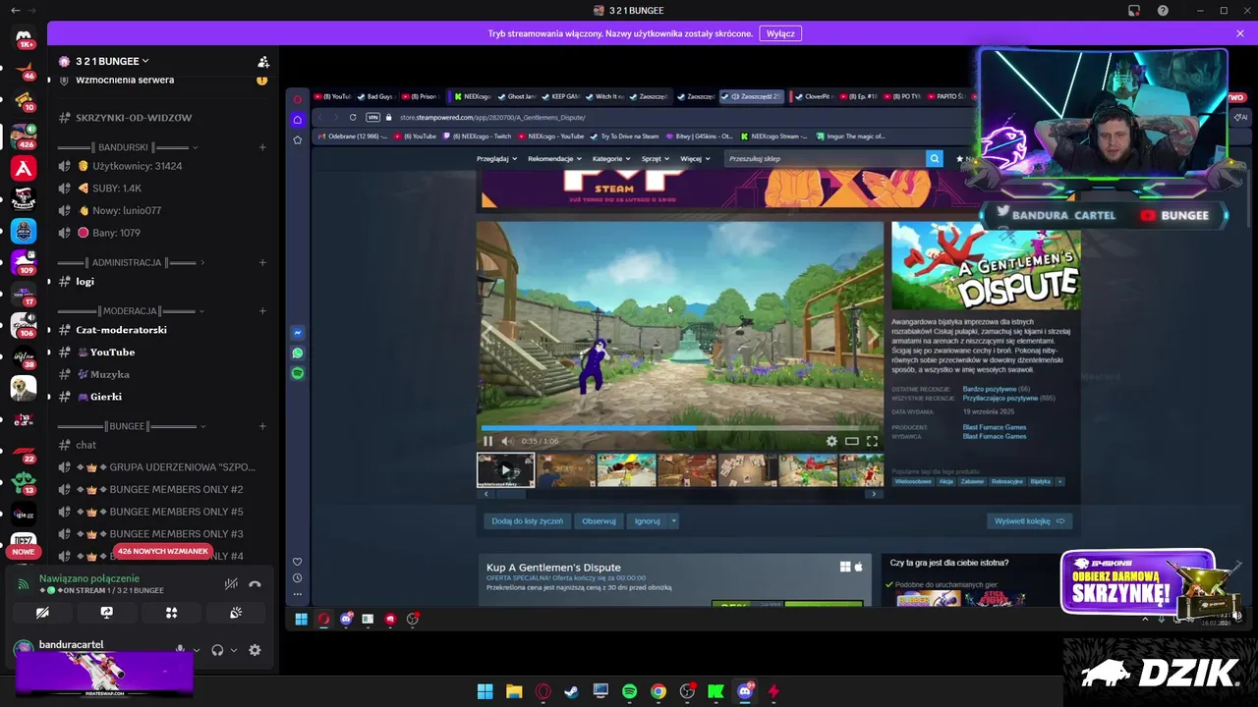Image resolution: width=1258 pixels, height=707 pixels.
Task: Disconnect from the voice channel
Action: 255,583
